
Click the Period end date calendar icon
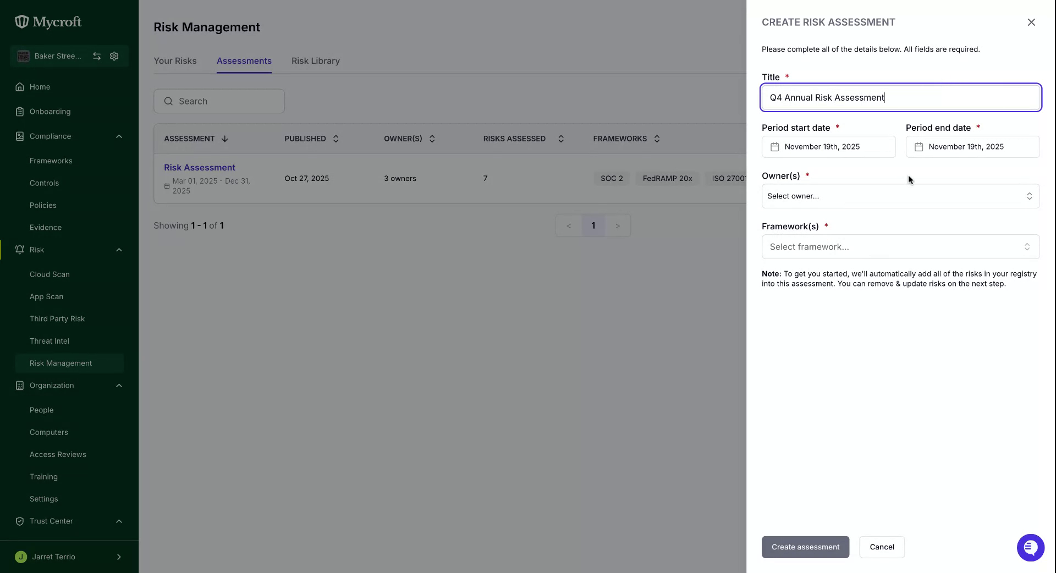pos(919,147)
